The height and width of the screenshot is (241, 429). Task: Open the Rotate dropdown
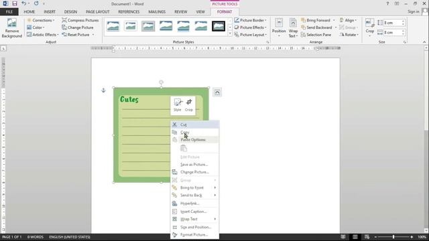tap(349, 35)
